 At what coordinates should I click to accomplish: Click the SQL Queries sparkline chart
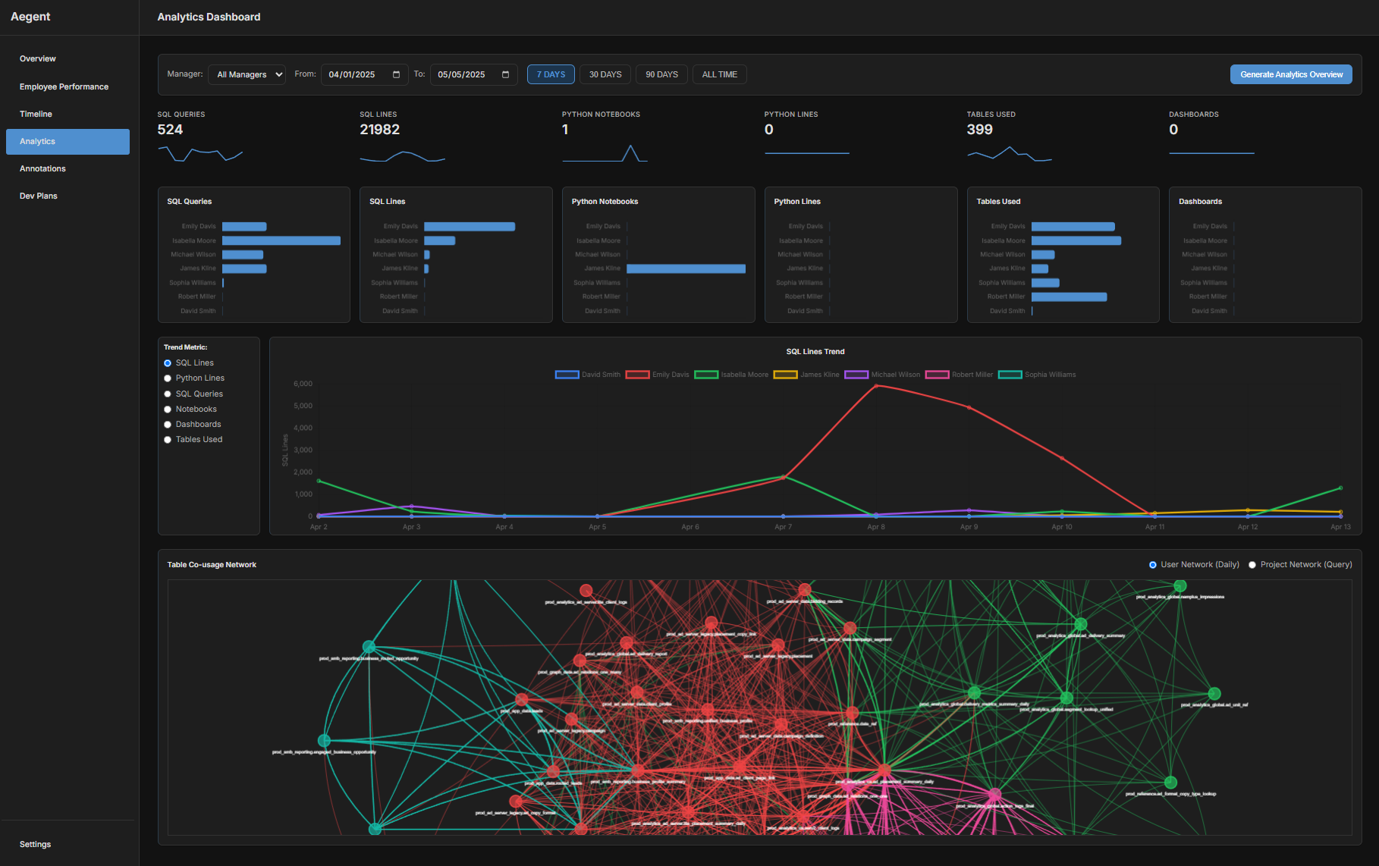tap(200, 154)
